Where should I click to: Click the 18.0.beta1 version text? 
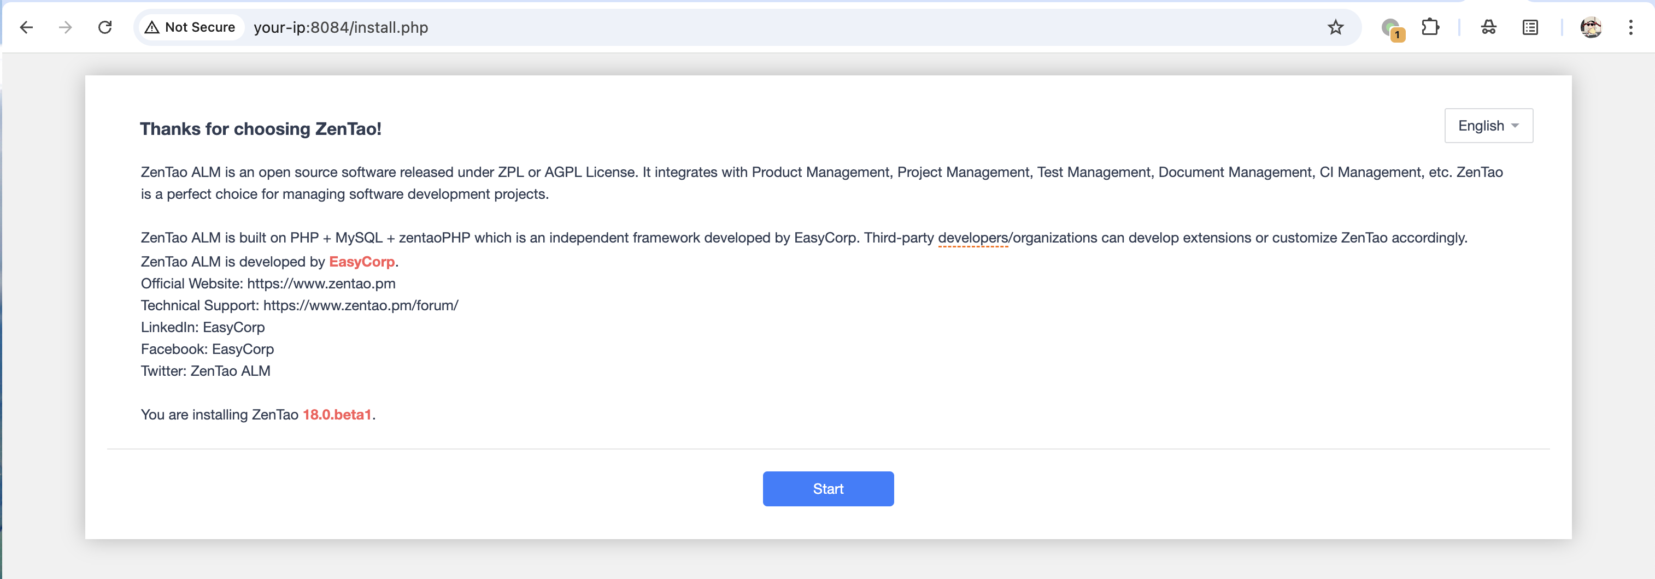coord(337,415)
